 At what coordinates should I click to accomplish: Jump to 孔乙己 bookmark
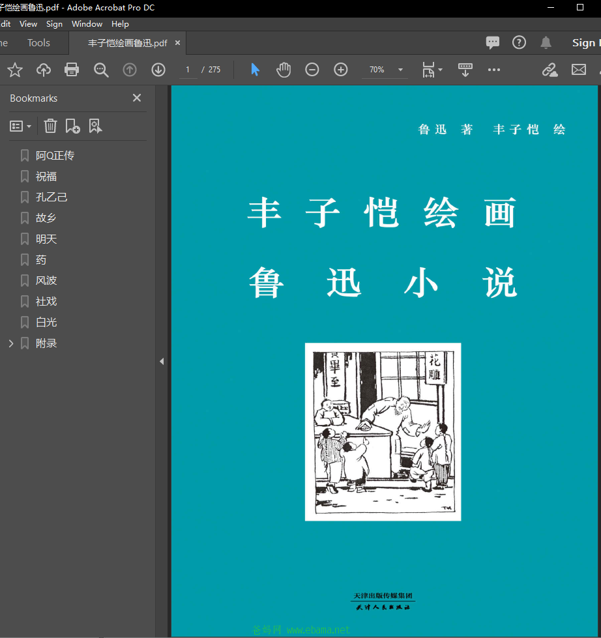tap(51, 197)
